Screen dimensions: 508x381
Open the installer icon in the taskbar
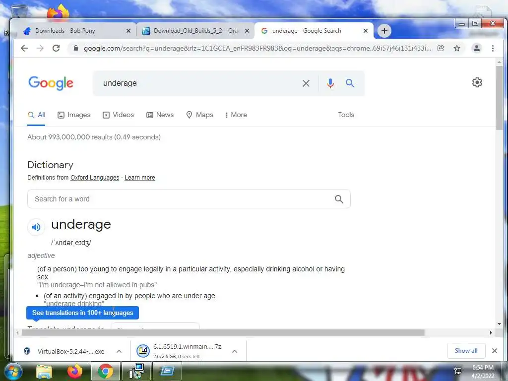click(x=137, y=371)
